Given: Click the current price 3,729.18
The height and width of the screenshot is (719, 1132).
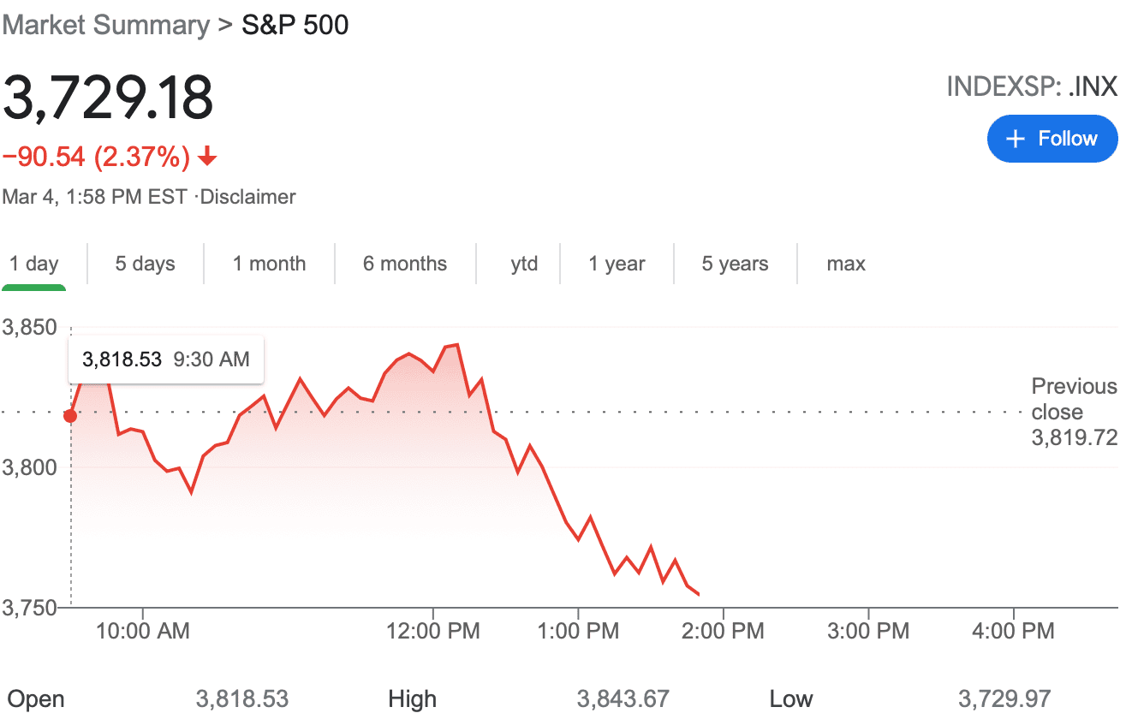Looking at the screenshot, I should tap(106, 98).
